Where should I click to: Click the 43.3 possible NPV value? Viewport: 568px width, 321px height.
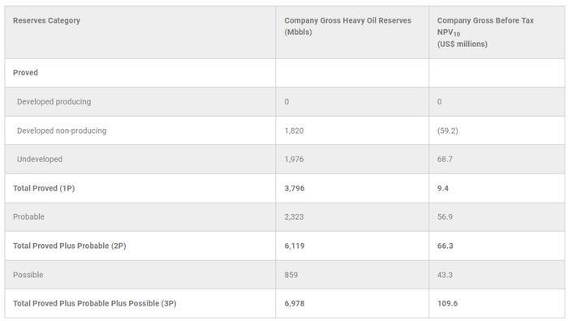coord(445,275)
